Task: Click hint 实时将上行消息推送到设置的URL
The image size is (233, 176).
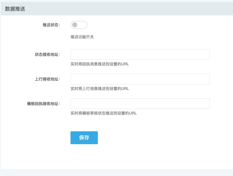Action: coord(100,89)
